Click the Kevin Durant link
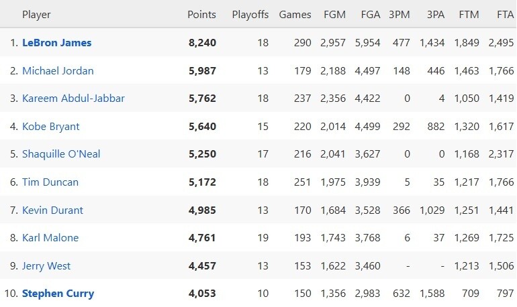 pyautogui.click(x=52, y=210)
